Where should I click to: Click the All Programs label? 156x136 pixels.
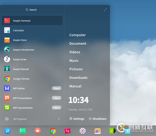pyautogui.click(x=20, y=119)
